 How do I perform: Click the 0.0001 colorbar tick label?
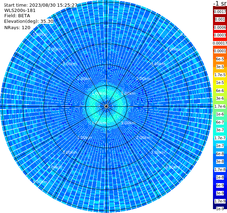tap(220, 51)
